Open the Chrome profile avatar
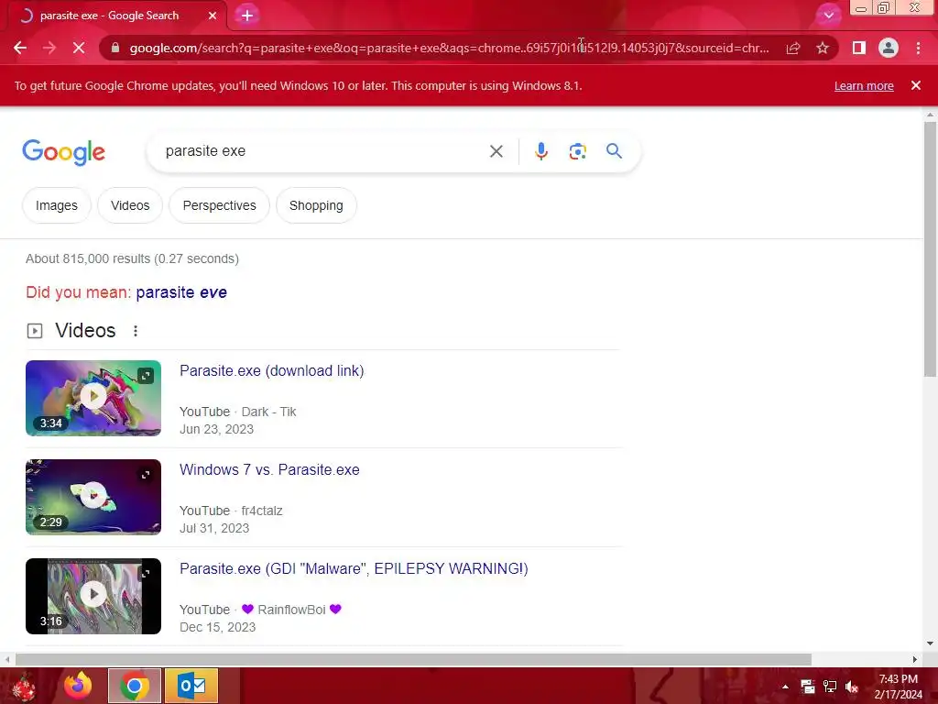 coord(889,48)
